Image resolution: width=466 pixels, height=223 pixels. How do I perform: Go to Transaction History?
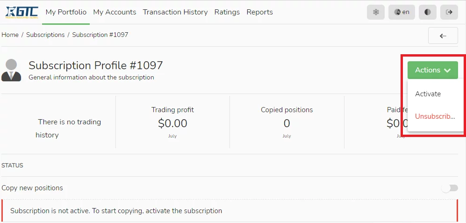click(x=175, y=12)
